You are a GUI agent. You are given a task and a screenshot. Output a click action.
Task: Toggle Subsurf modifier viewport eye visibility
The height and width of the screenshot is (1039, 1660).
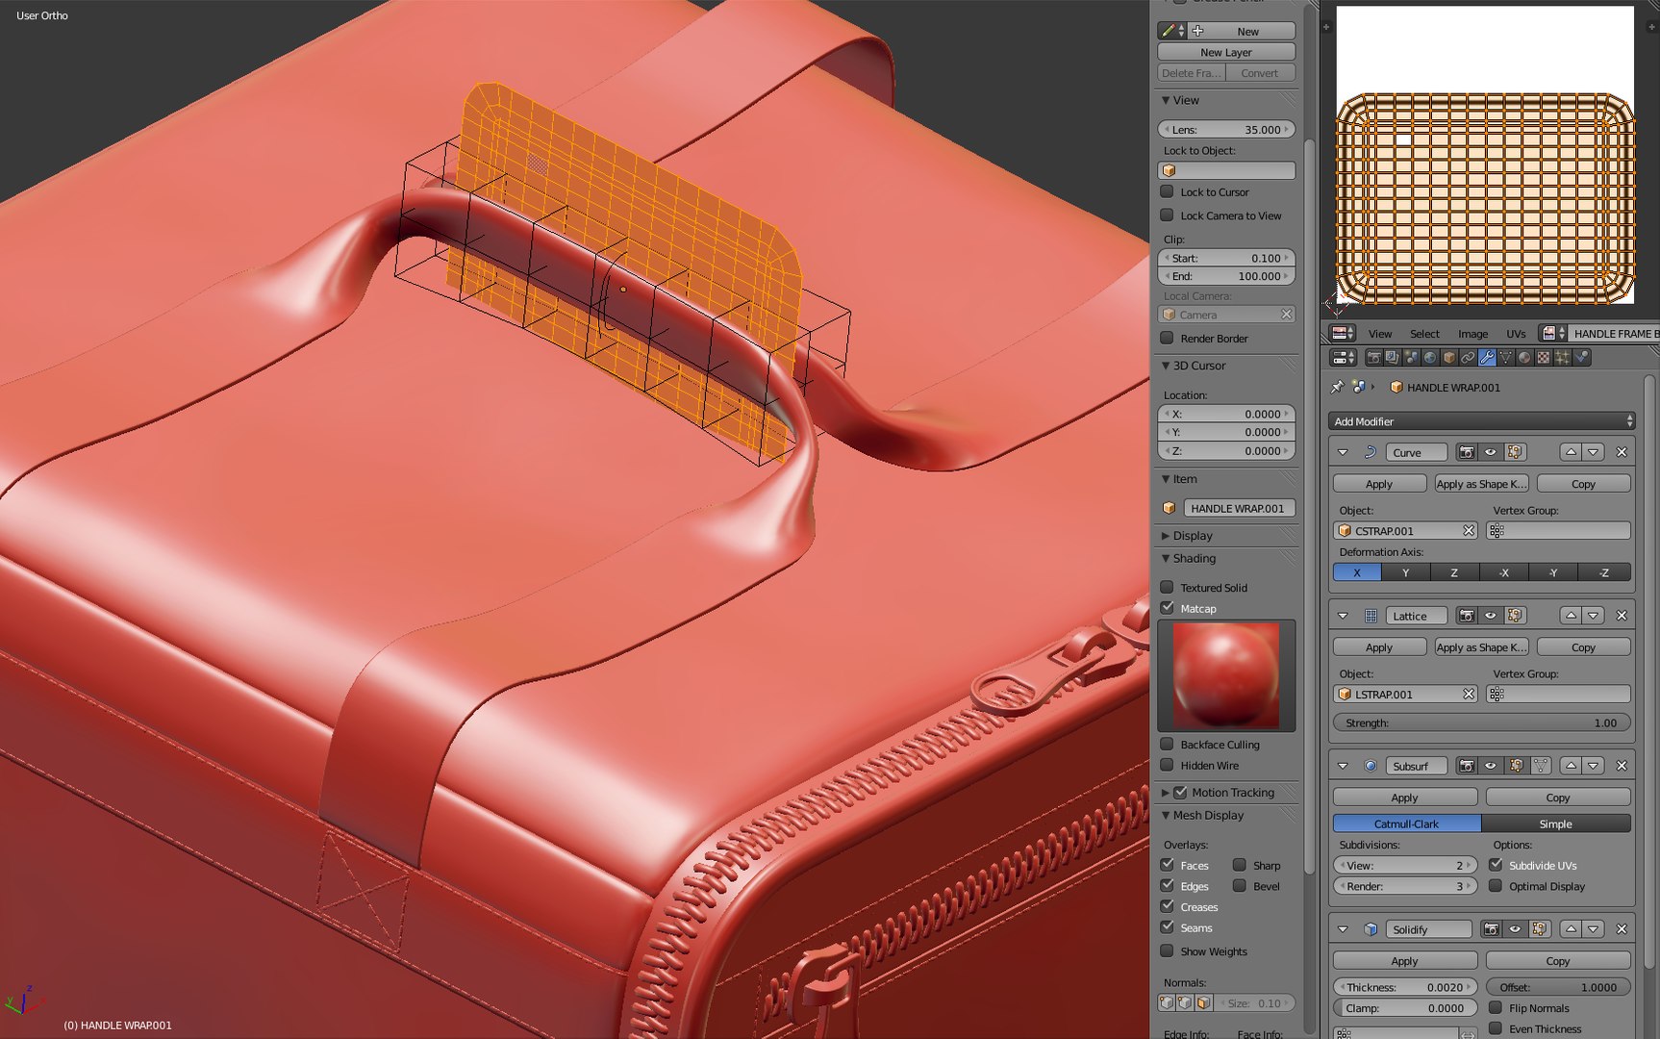[x=1491, y=766]
